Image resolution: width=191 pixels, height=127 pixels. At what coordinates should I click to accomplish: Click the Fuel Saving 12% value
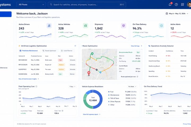tap(136, 61)
